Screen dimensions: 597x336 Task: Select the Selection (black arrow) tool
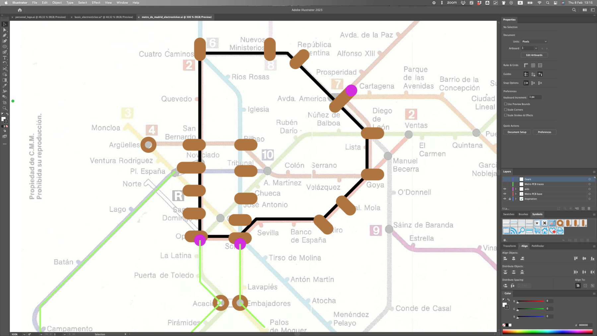5,24
